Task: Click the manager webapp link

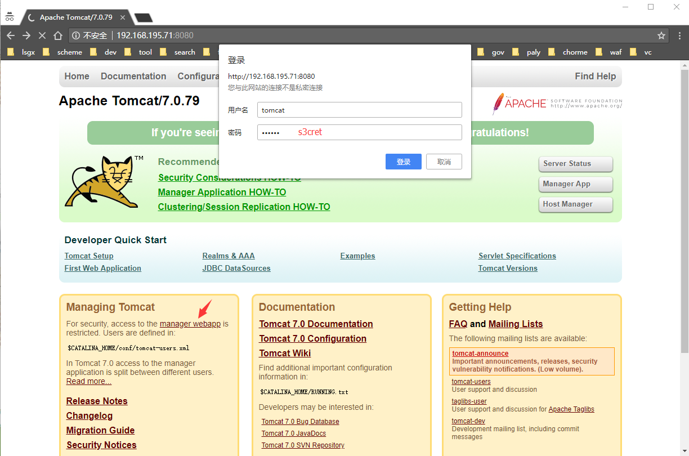Action: 190,324
